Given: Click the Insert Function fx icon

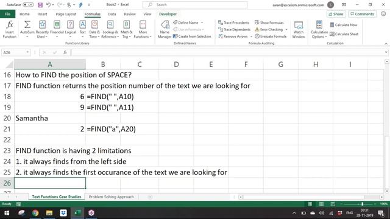Looking at the screenshot, I should 10,29.
